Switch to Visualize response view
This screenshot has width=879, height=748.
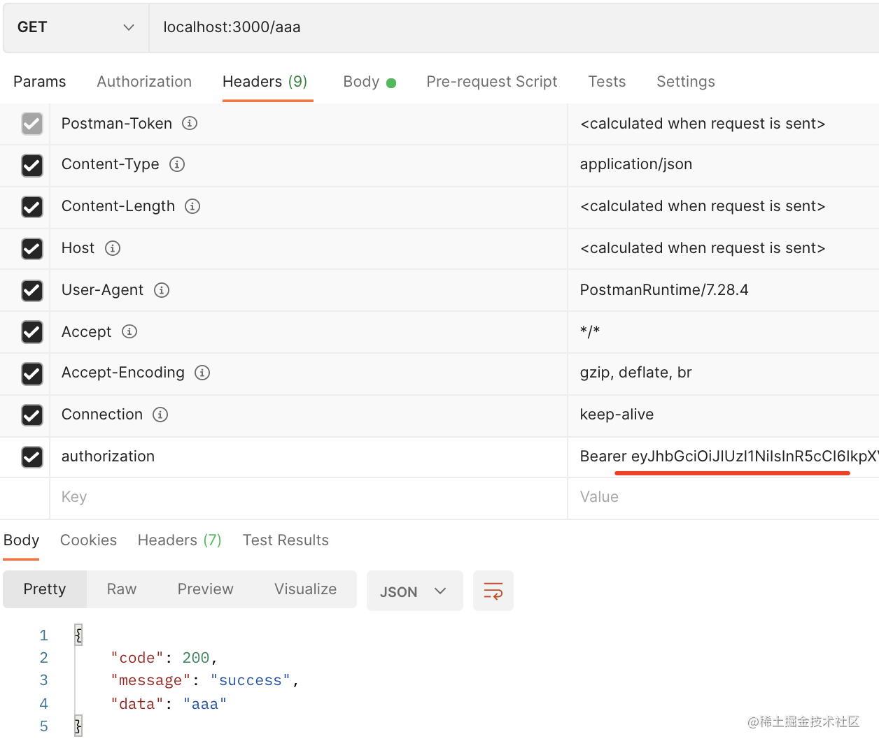click(x=305, y=589)
